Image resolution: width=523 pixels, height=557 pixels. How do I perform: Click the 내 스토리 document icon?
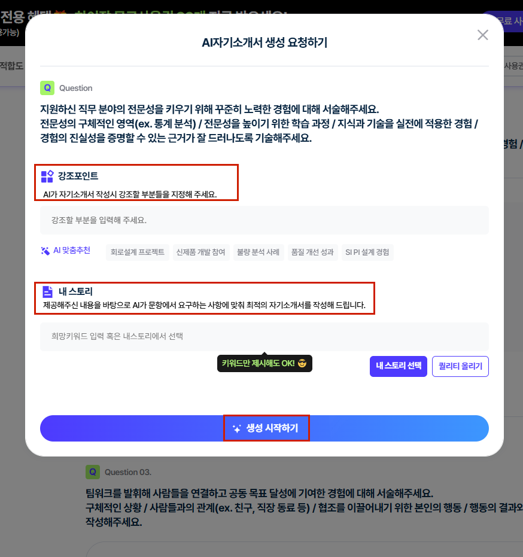[47, 291]
